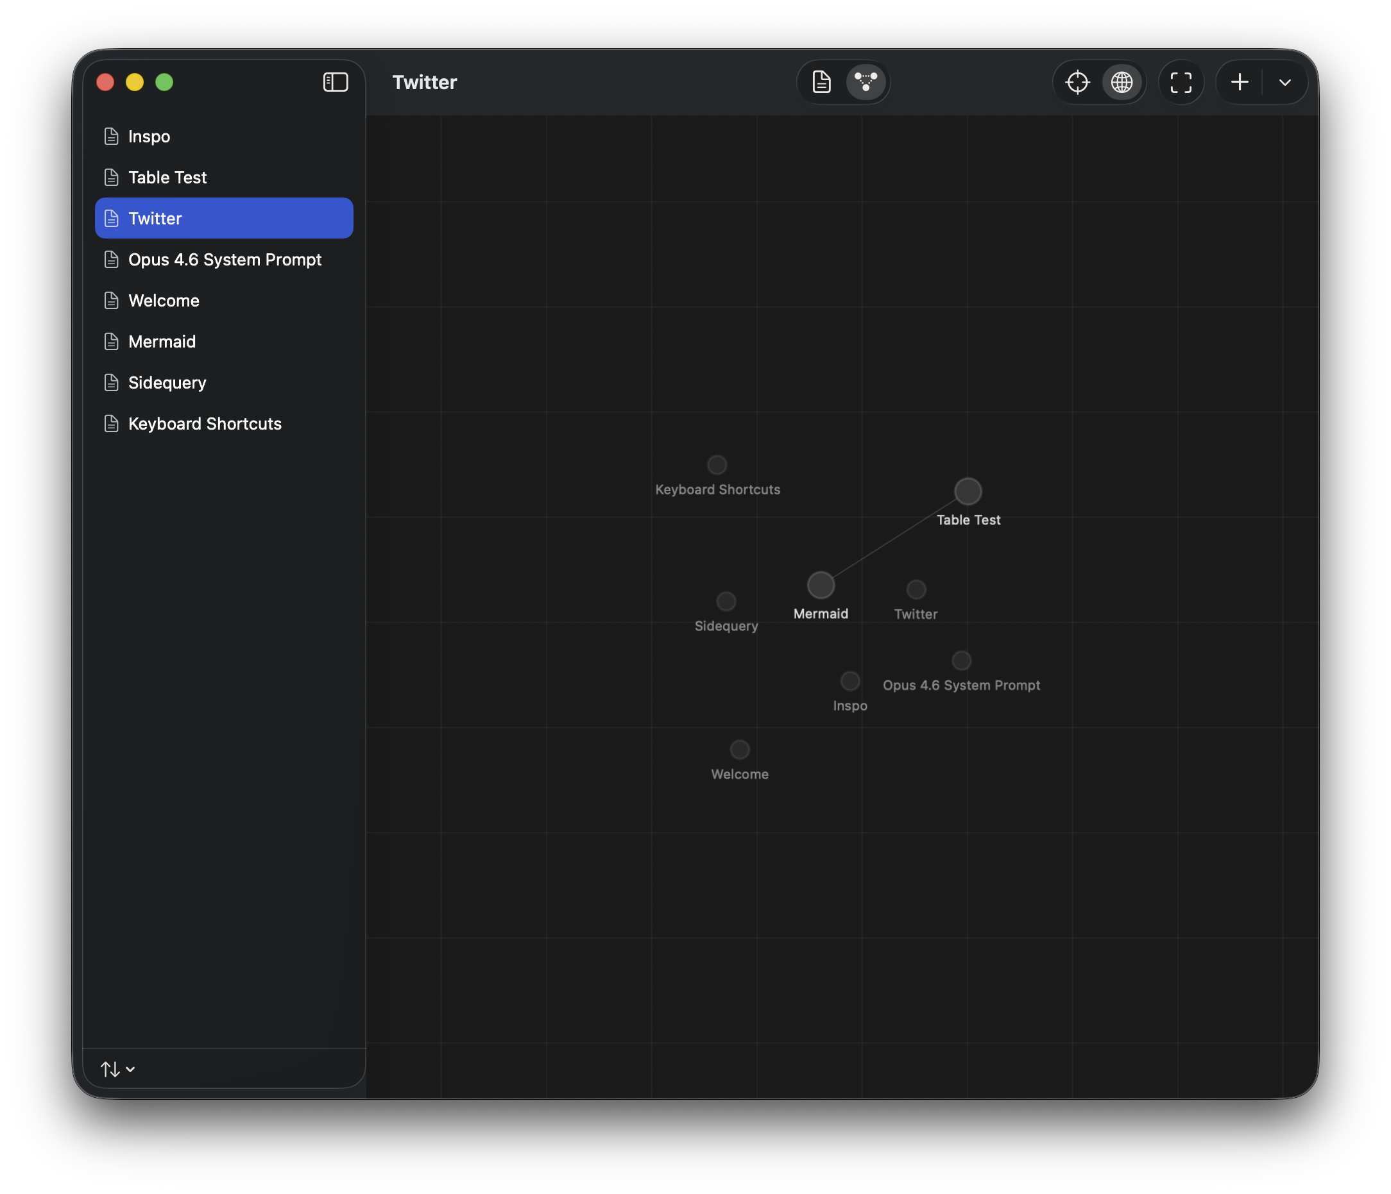Image resolution: width=1391 pixels, height=1194 pixels.
Task: Switch to graph view mode
Action: pyautogui.click(x=866, y=82)
